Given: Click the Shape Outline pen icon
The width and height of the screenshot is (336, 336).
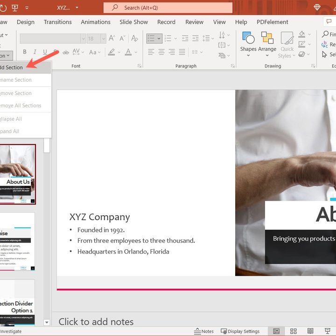Looking at the screenshot, I should pyautogui.click(x=302, y=44).
